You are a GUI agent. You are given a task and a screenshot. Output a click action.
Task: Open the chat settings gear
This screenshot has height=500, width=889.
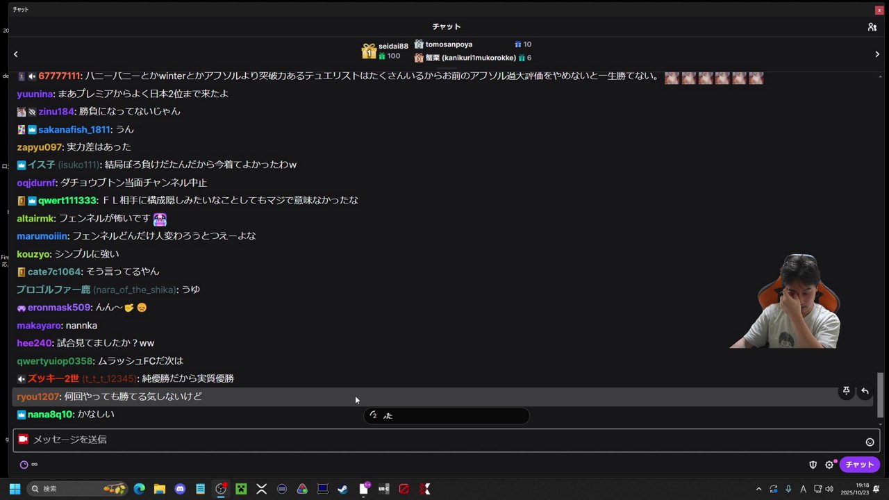coord(829,465)
